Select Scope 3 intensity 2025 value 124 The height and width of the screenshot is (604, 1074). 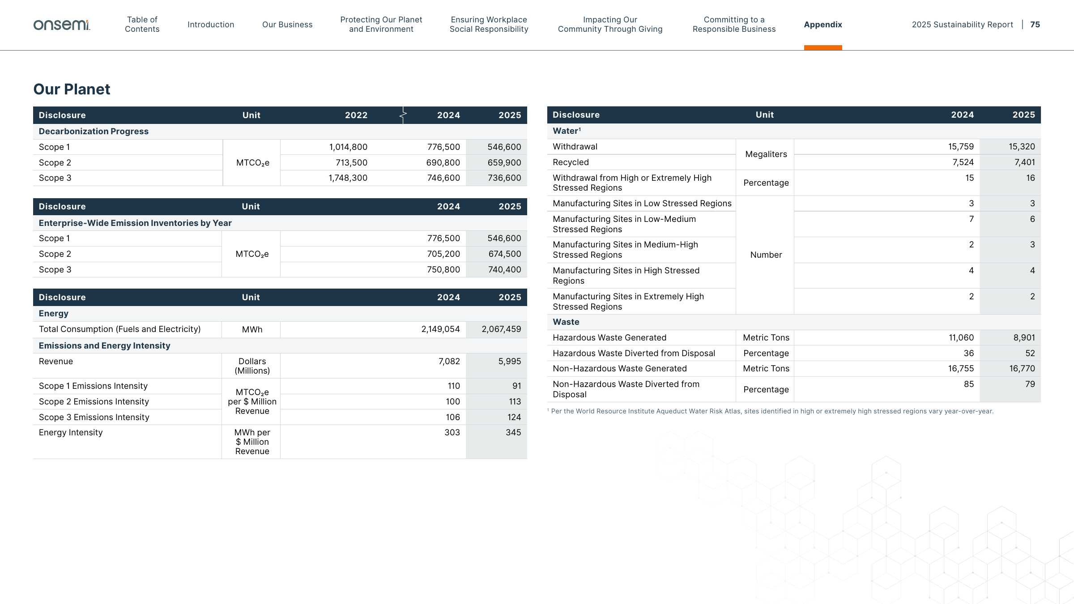[x=514, y=417]
